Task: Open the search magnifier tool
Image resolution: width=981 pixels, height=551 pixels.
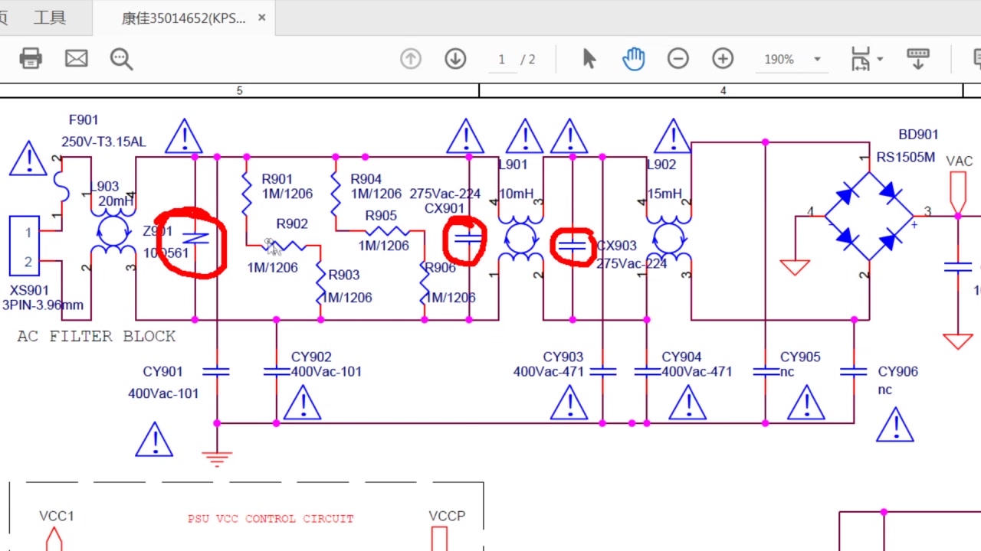Action: click(x=121, y=59)
